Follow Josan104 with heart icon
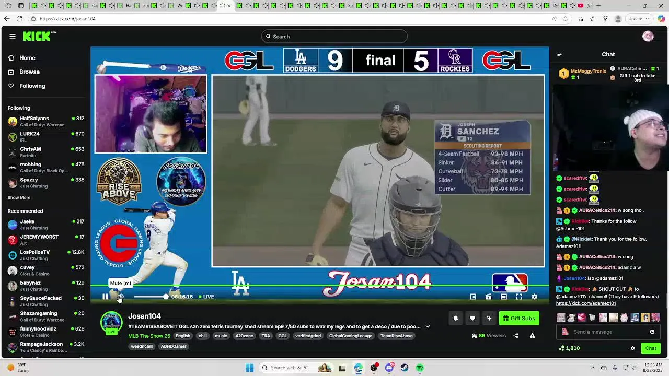This screenshot has width=669, height=376. click(x=472, y=318)
